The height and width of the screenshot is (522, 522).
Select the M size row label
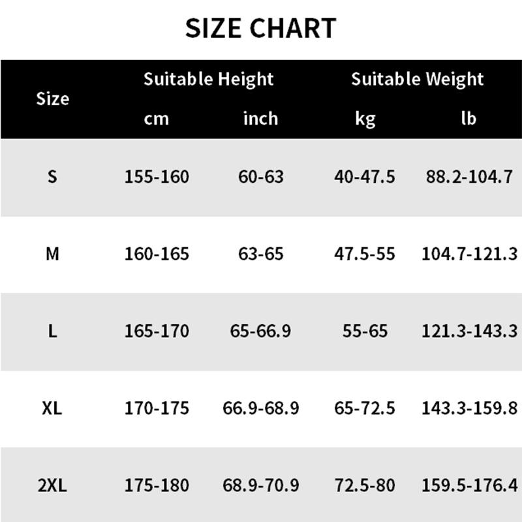[52, 253]
